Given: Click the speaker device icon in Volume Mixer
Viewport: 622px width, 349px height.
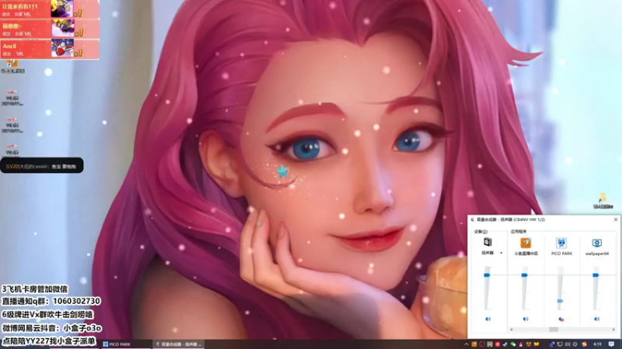Looking at the screenshot, I should [x=487, y=241].
